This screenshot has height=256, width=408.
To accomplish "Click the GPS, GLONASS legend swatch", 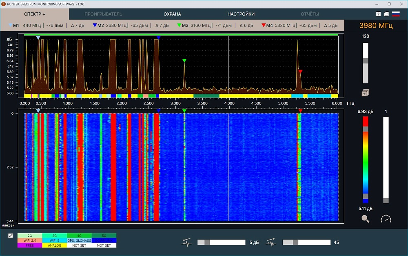I will point(79,240).
